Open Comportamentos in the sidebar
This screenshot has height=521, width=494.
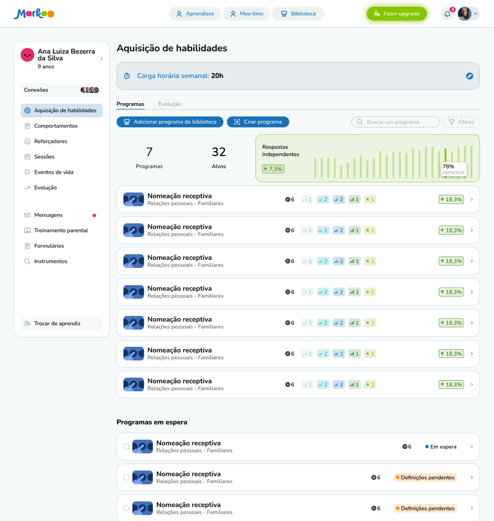pos(56,126)
